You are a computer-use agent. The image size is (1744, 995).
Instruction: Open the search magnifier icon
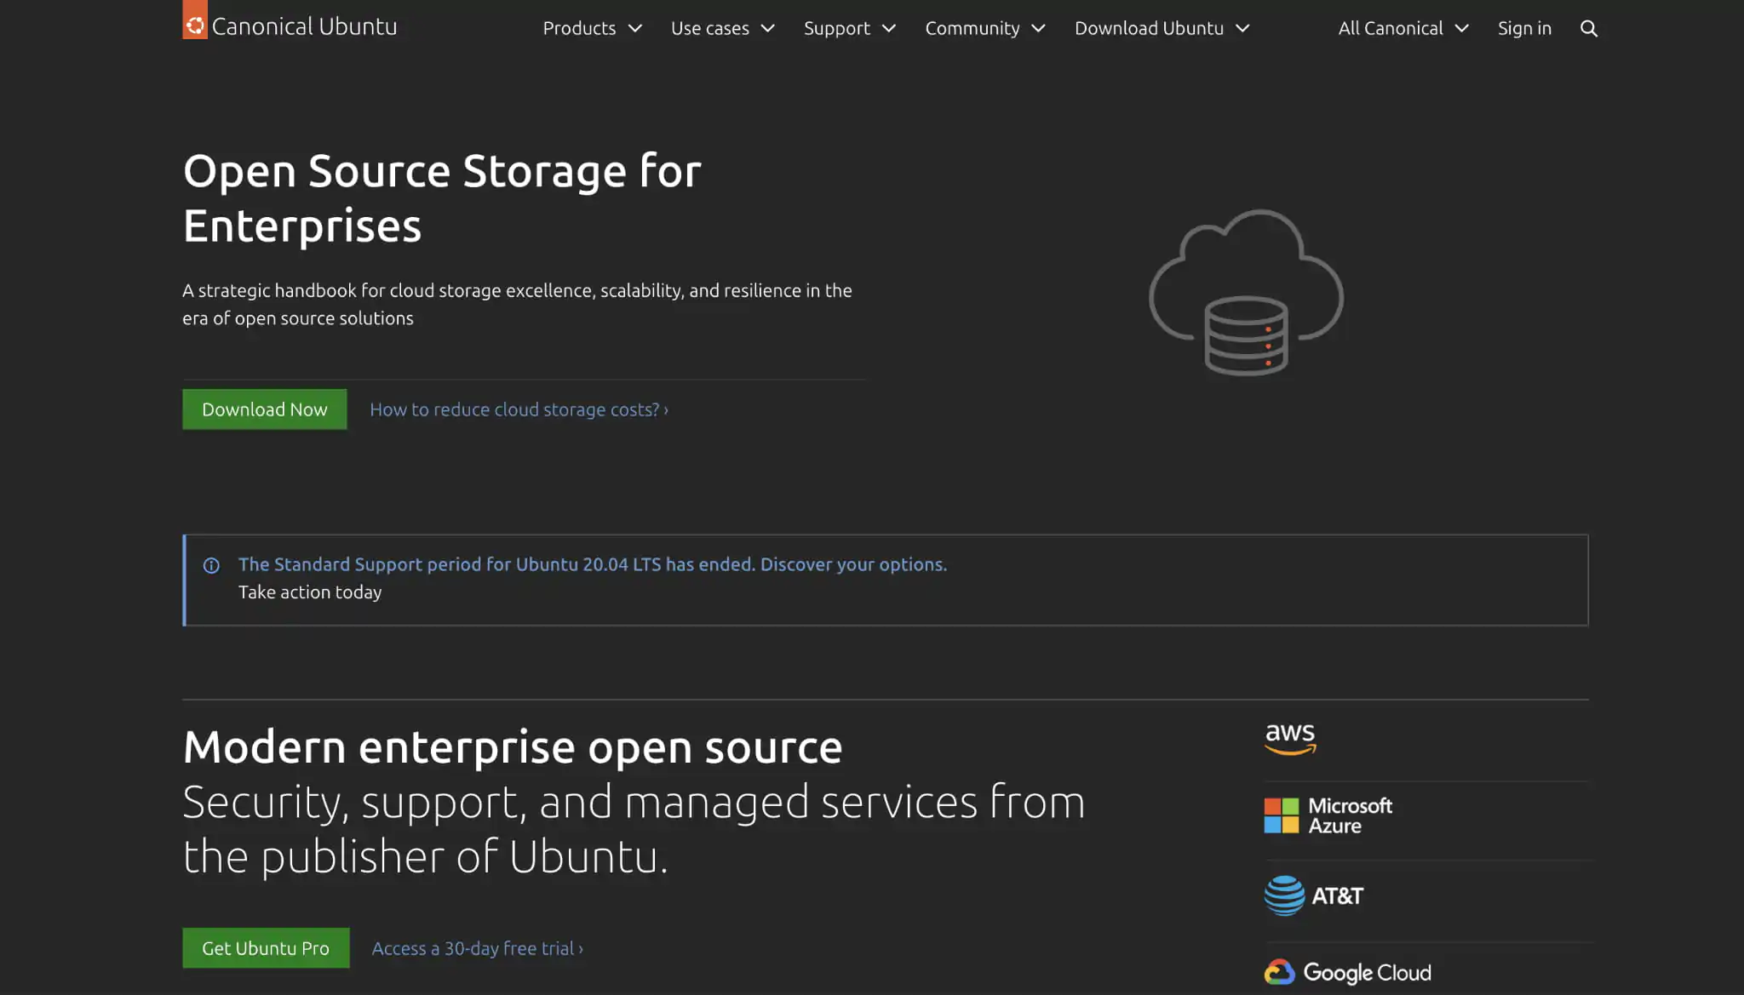[1588, 28]
